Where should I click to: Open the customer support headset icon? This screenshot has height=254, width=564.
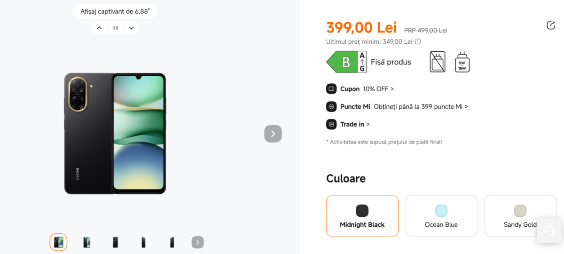549,230
